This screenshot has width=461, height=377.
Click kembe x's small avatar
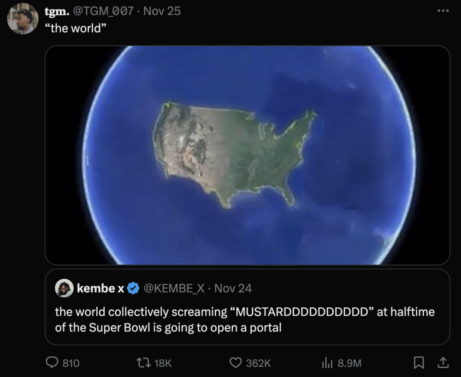tap(64, 289)
